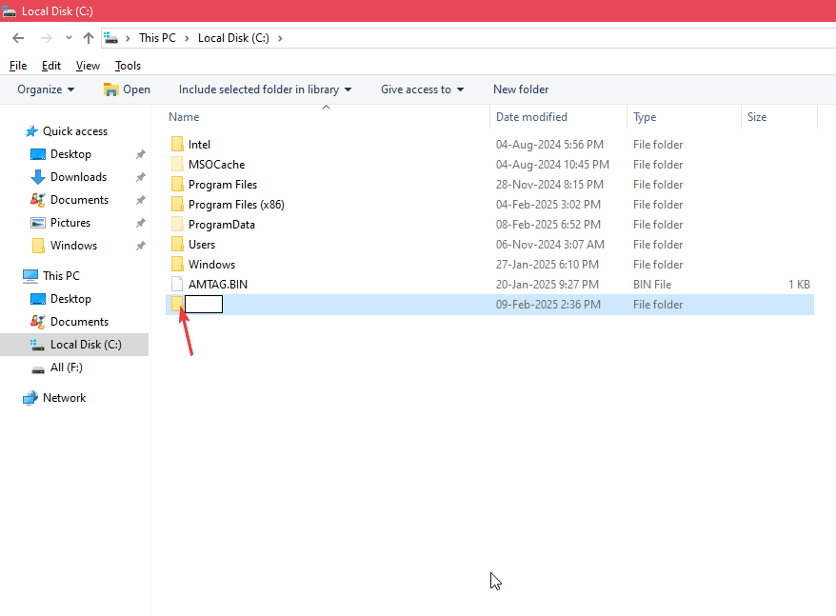The height and width of the screenshot is (616, 836).
Task: Open the Tools menu
Action: (128, 66)
